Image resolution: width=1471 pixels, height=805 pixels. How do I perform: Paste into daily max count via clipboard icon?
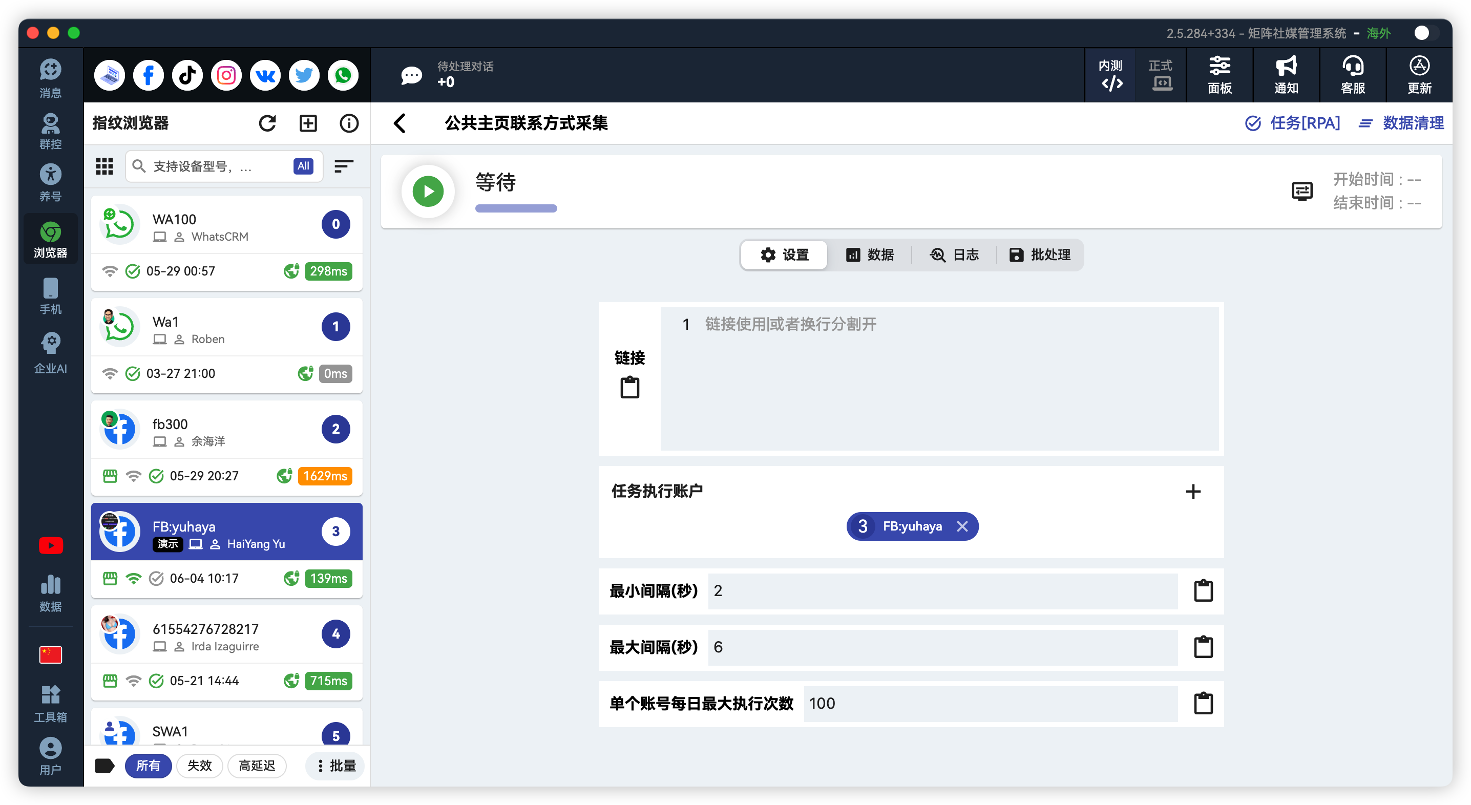(x=1203, y=704)
